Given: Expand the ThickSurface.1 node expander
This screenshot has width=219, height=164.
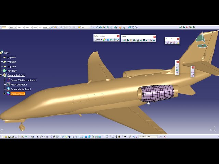Looking at the screenshot, I should pos(4,94).
